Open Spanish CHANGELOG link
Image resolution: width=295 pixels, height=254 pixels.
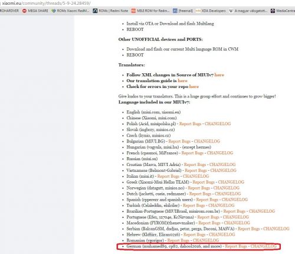[x=235, y=200]
